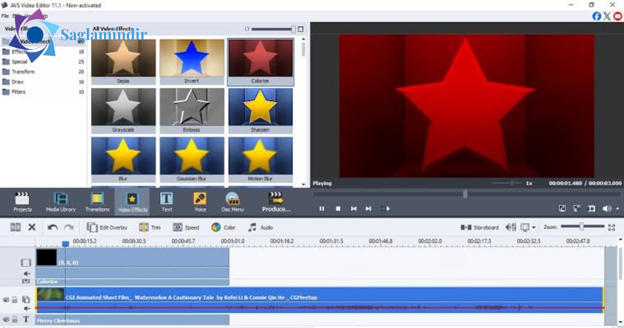Open the File menu
Screen dimensions: 624x328
coord(5,16)
